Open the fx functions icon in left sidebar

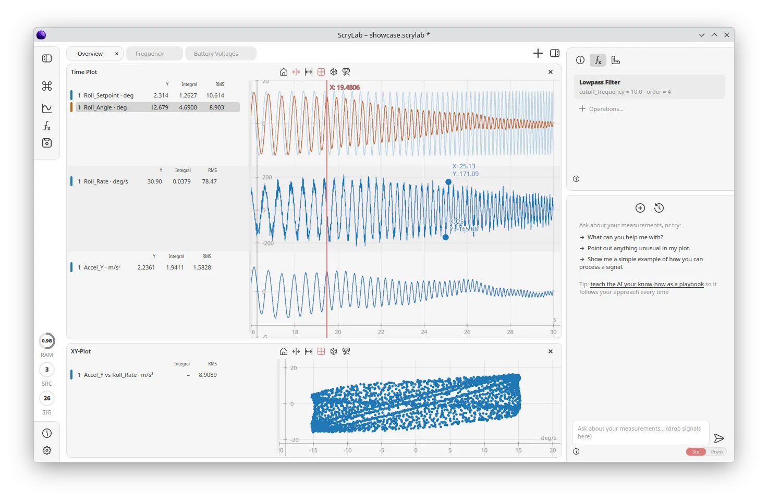47,126
